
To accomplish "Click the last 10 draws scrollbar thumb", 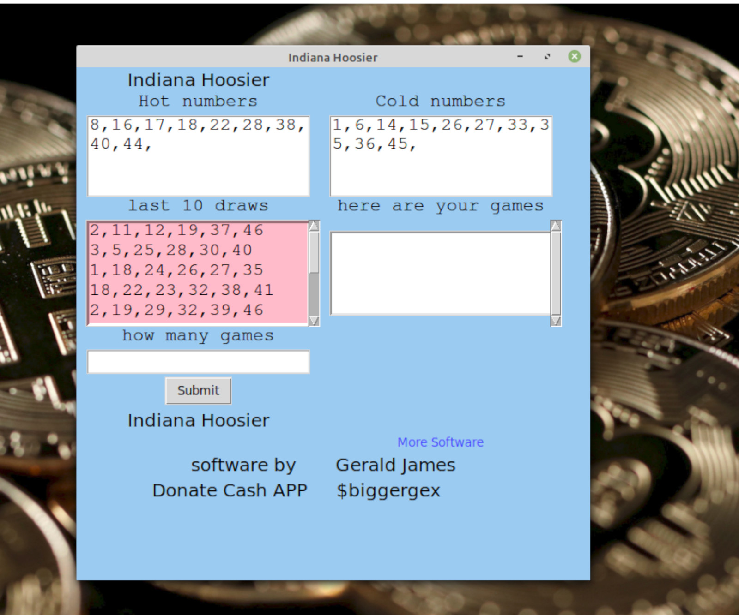I will click(x=314, y=252).
